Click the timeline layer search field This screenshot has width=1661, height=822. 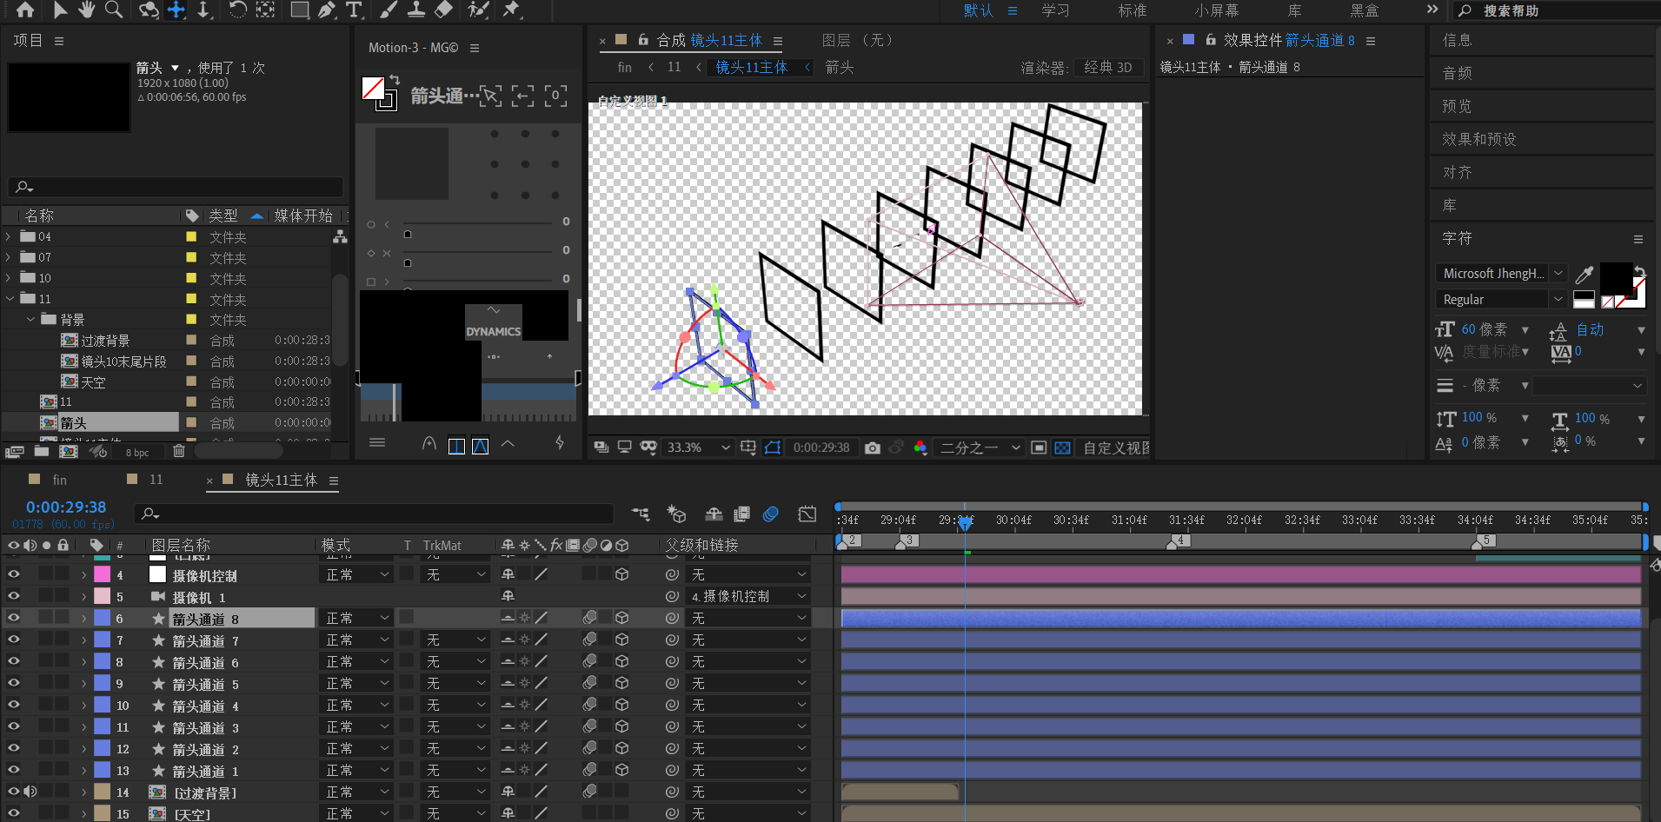tap(374, 514)
